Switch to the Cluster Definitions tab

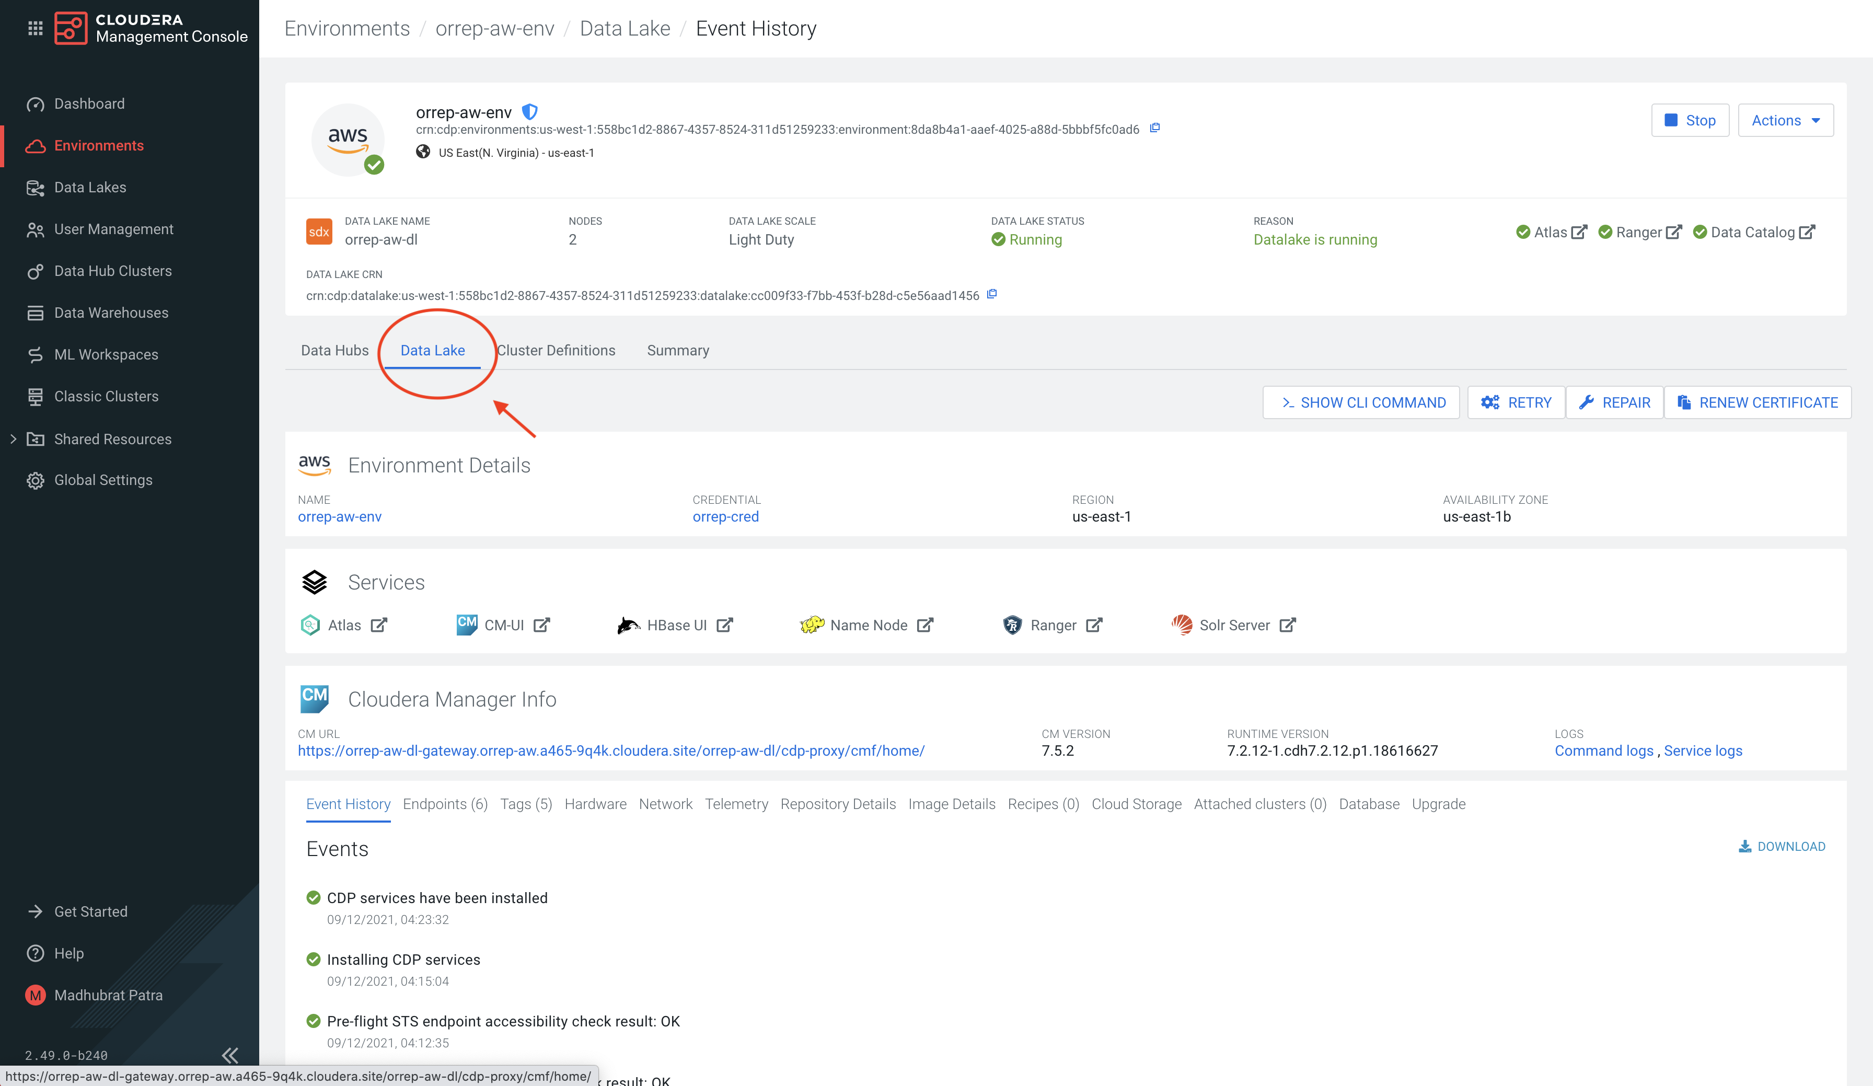coord(556,350)
